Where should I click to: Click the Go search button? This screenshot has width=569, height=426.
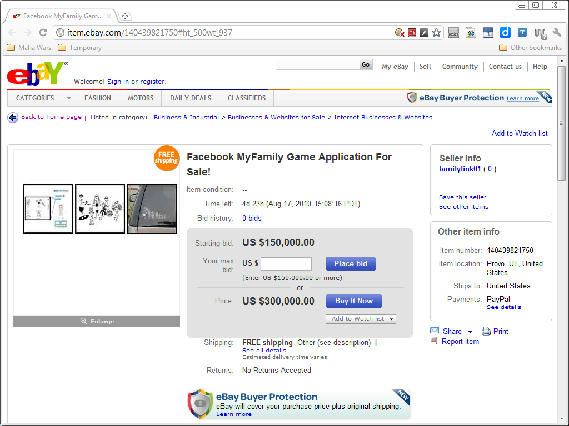[366, 64]
